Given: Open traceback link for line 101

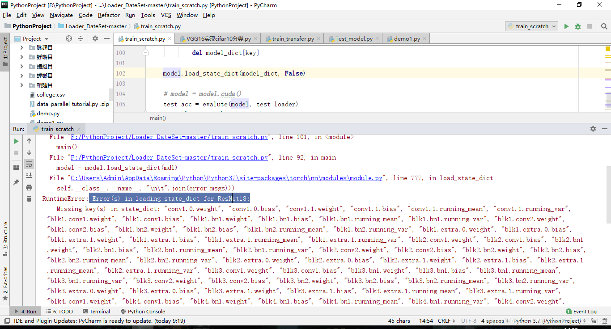Looking at the screenshot, I should (x=169, y=137).
